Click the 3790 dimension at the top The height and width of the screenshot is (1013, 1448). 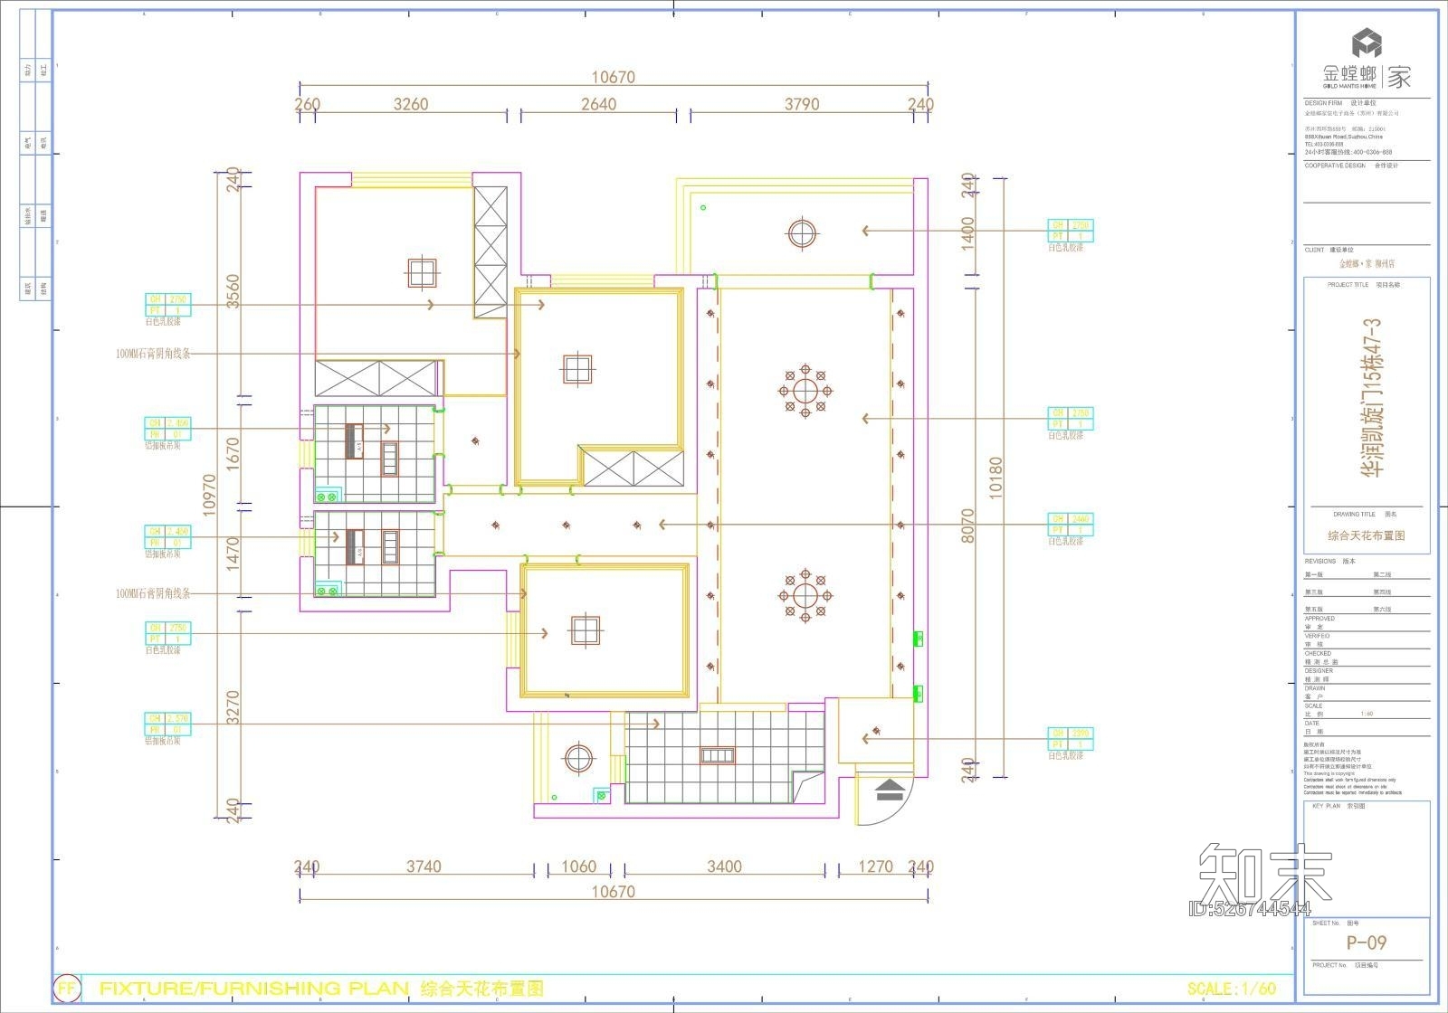(x=802, y=104)
